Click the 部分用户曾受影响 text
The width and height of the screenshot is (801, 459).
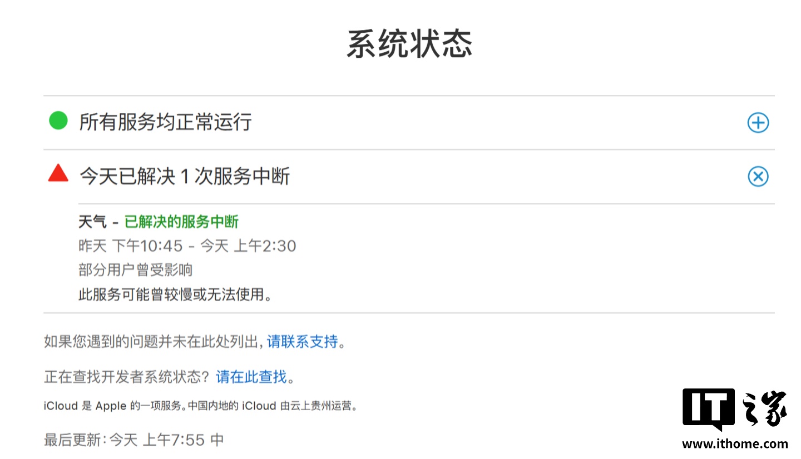click(135, 270)
